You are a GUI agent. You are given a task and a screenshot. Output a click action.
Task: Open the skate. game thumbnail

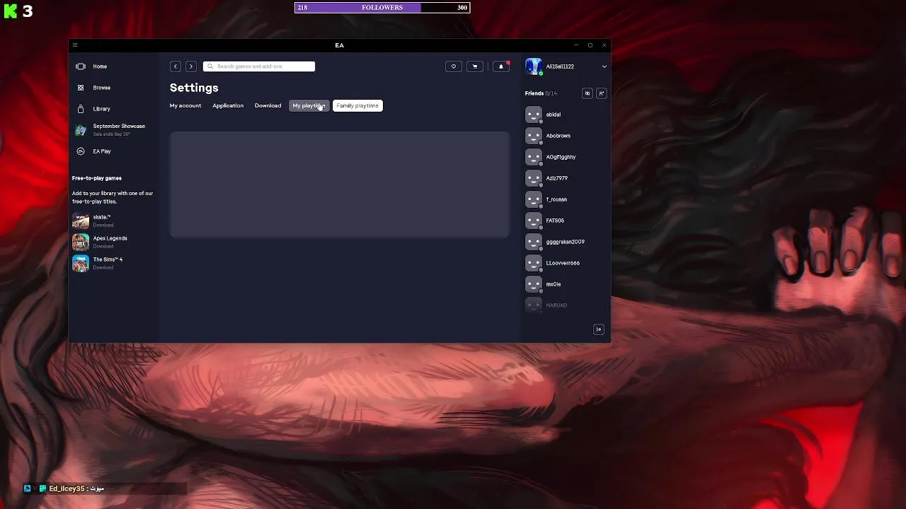tap(81, 221)
